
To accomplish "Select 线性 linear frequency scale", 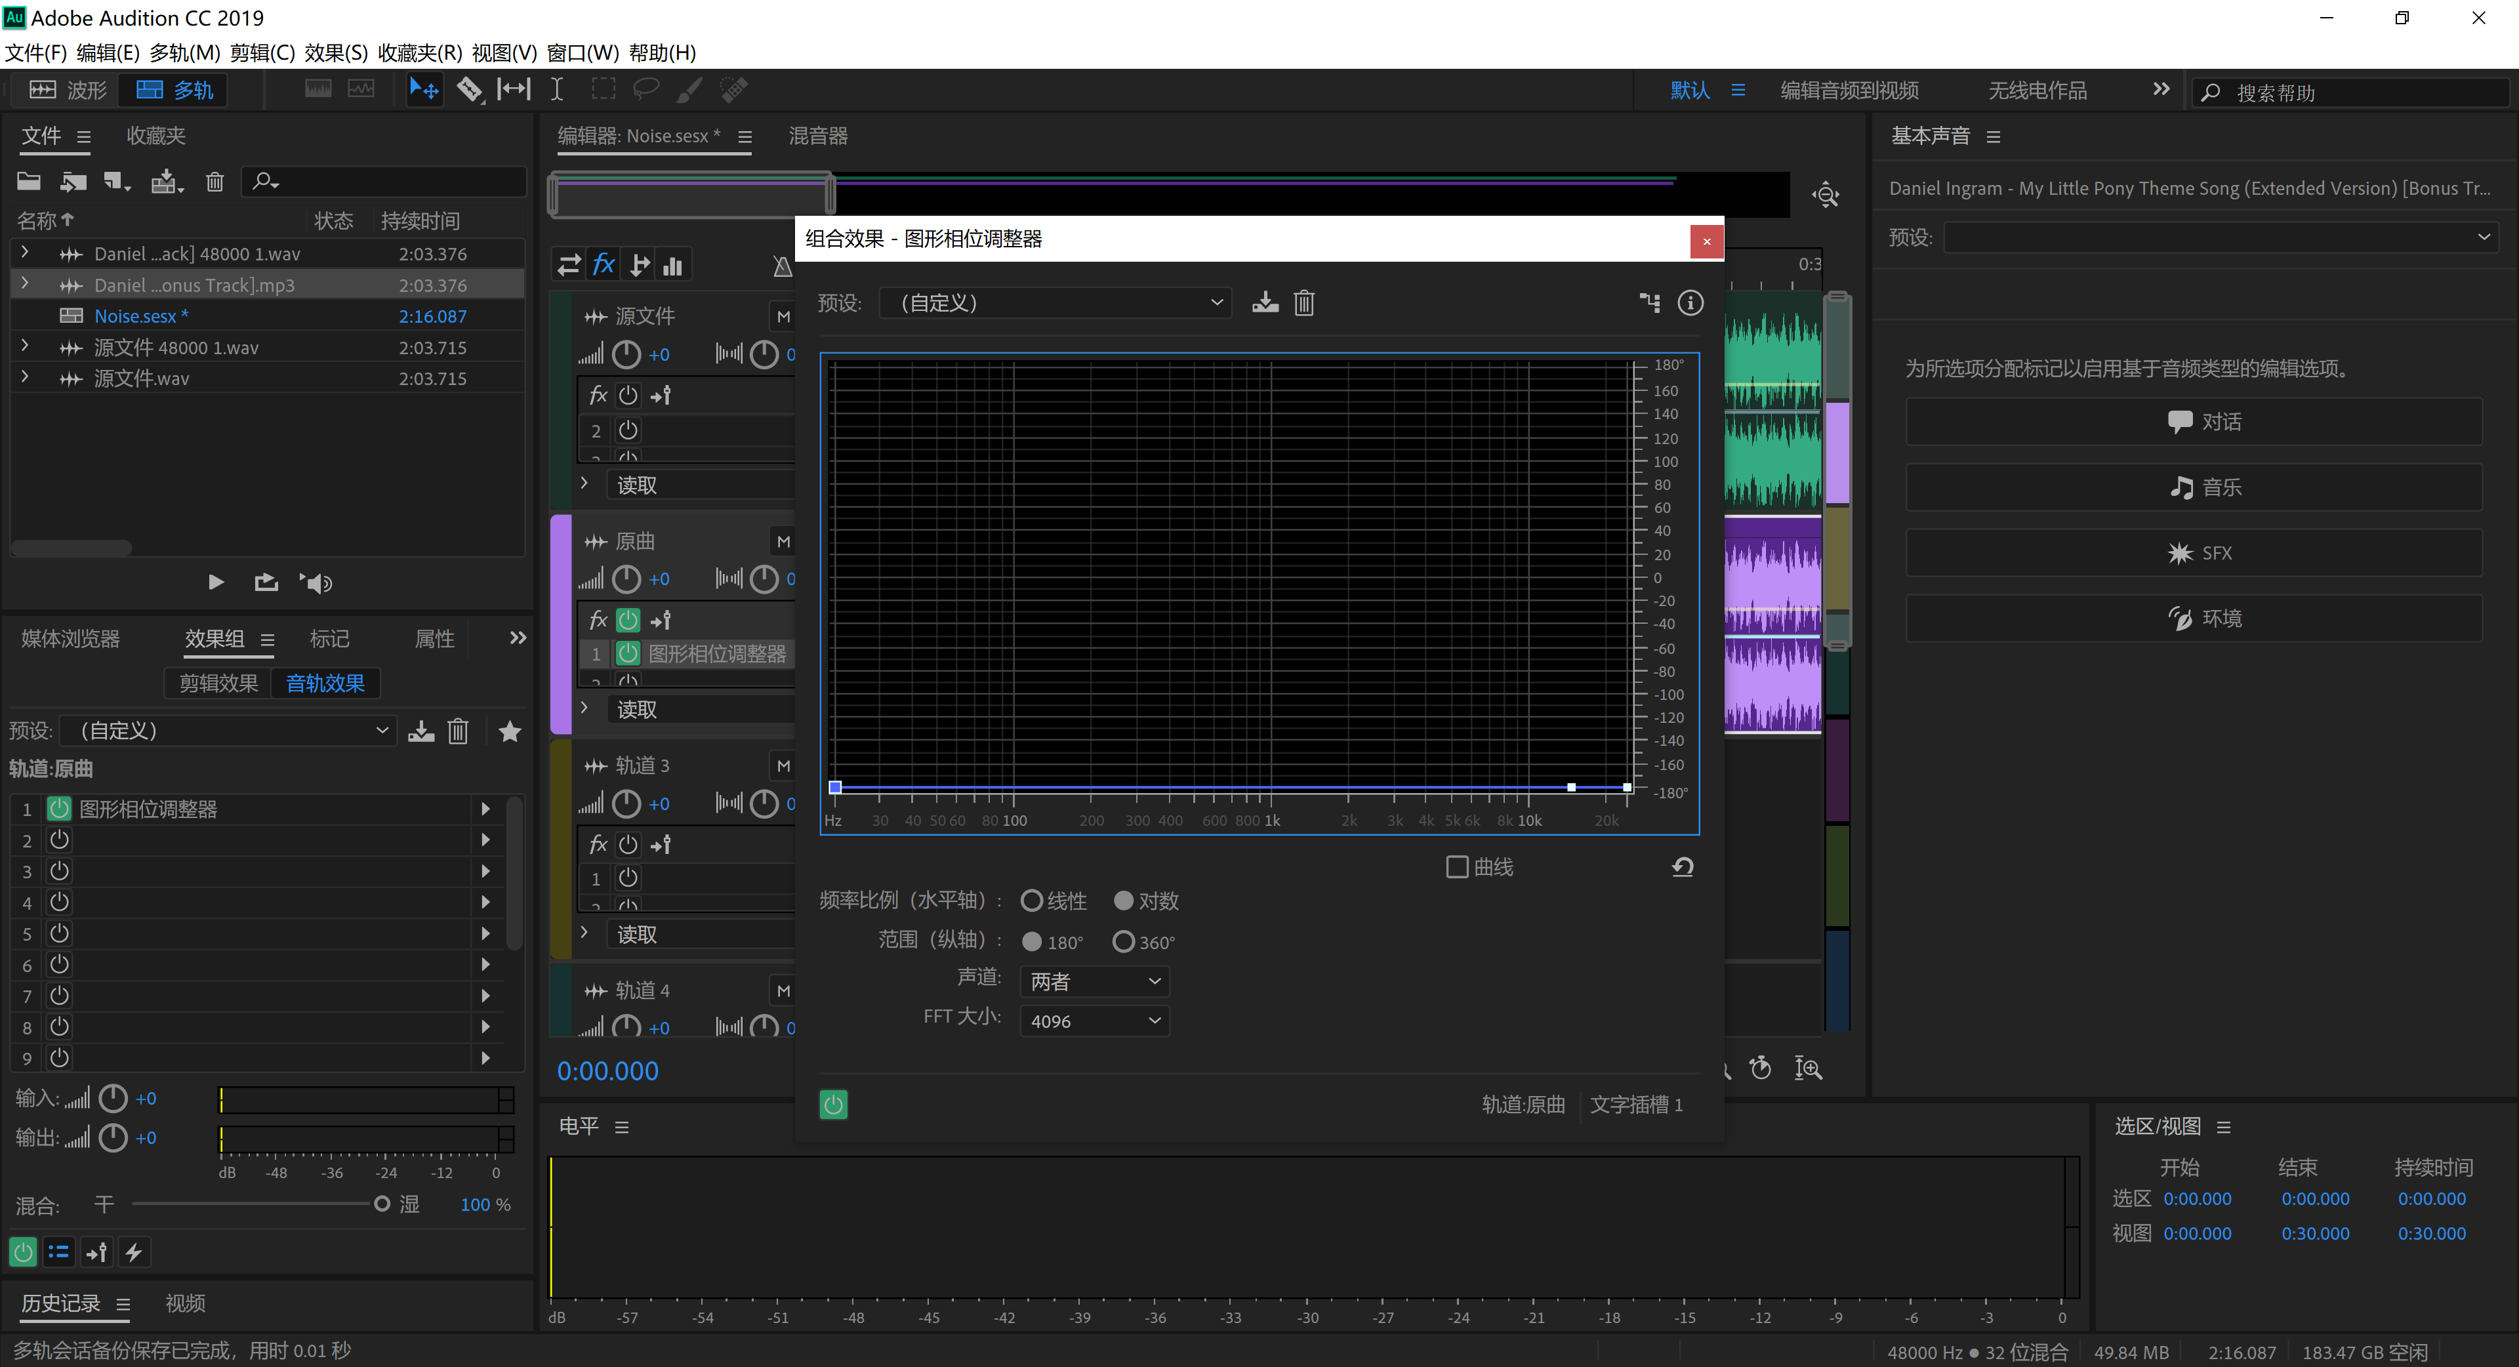I will 1032,901.
